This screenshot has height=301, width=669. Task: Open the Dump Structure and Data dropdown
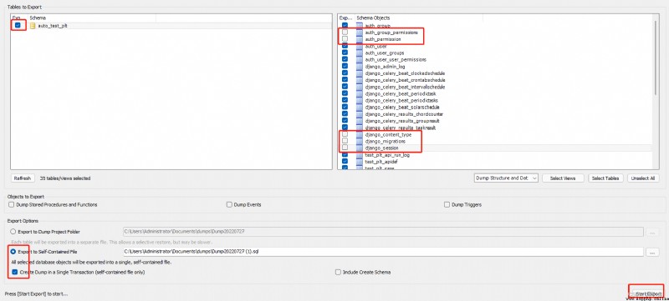506,178
